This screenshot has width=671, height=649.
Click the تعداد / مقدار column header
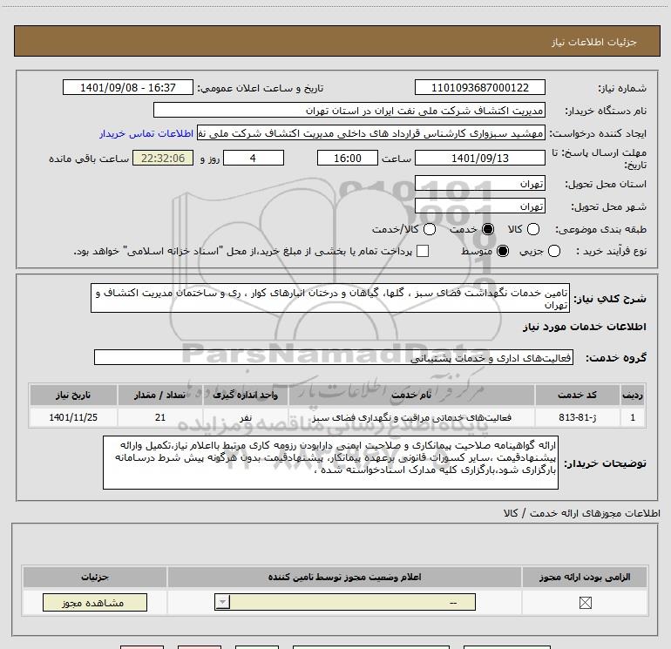(160, 395)
